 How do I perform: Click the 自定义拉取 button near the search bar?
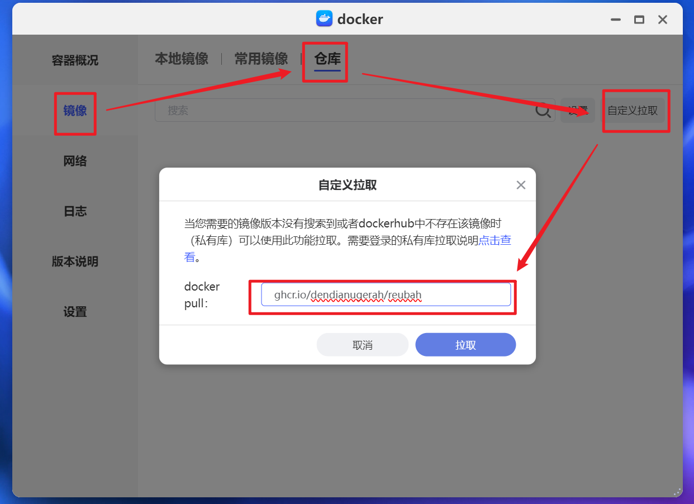(x=635, y=111)
